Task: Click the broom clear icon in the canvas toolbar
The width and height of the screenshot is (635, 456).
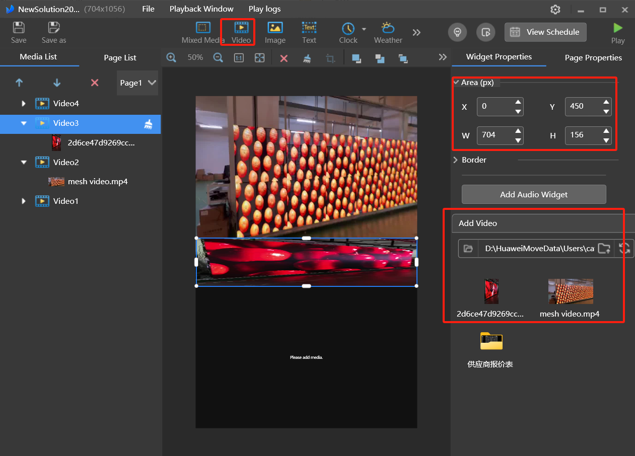Action: tap(307, 58)
